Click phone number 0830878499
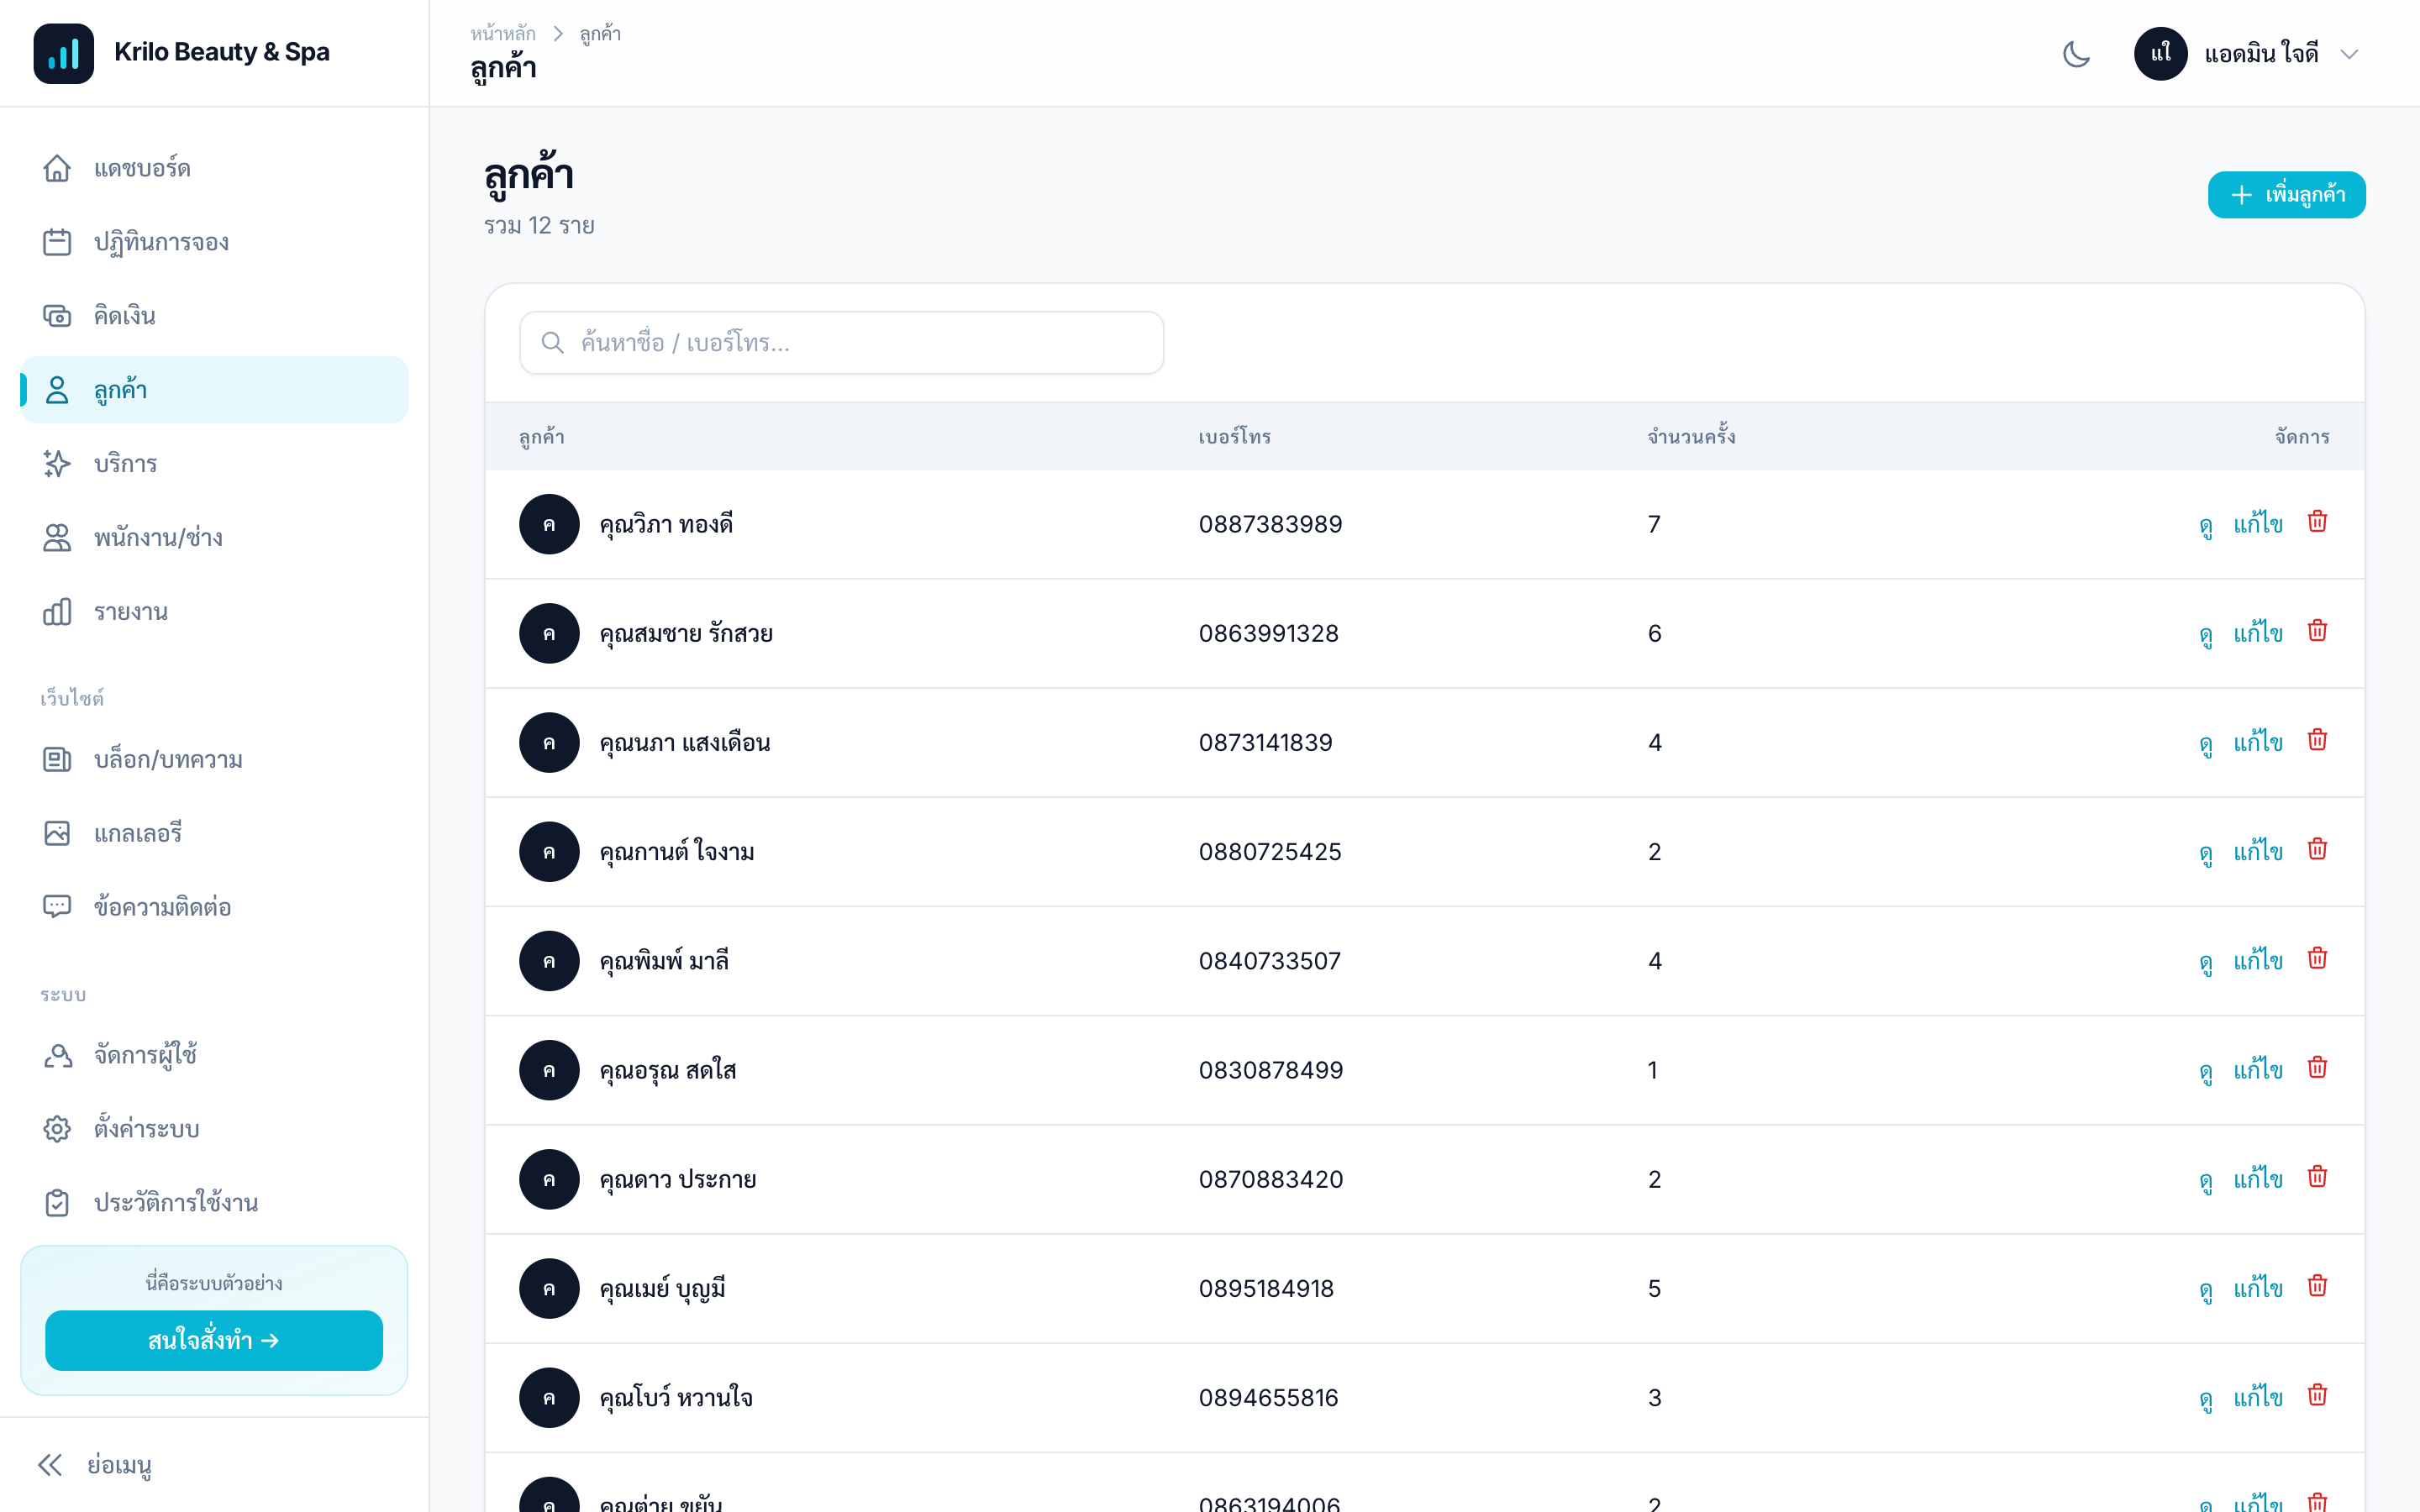 click(1271, 1070)
